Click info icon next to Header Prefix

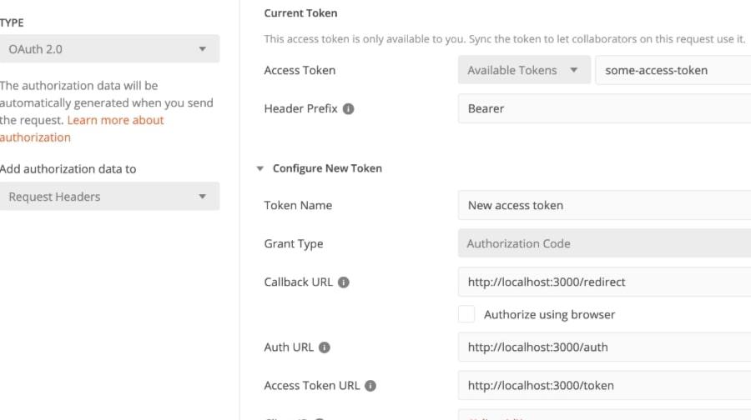[349, 109]
